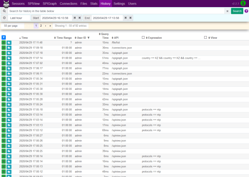This screenshot has height=177, width=249.
Task: Open the green info icon beside version
Action: click(243, 3)
